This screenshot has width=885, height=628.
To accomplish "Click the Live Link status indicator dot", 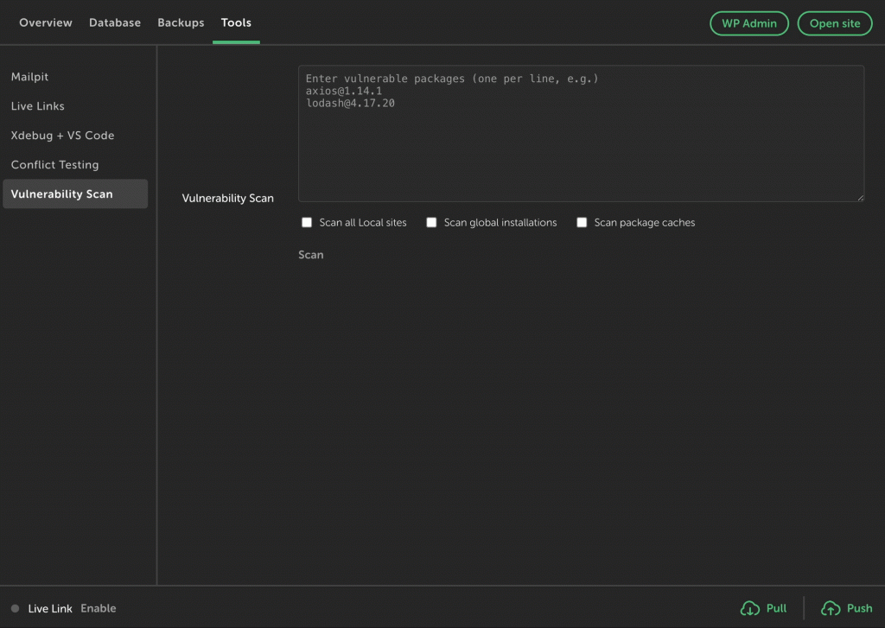I will pyautogui.click(x=15, y=608).
